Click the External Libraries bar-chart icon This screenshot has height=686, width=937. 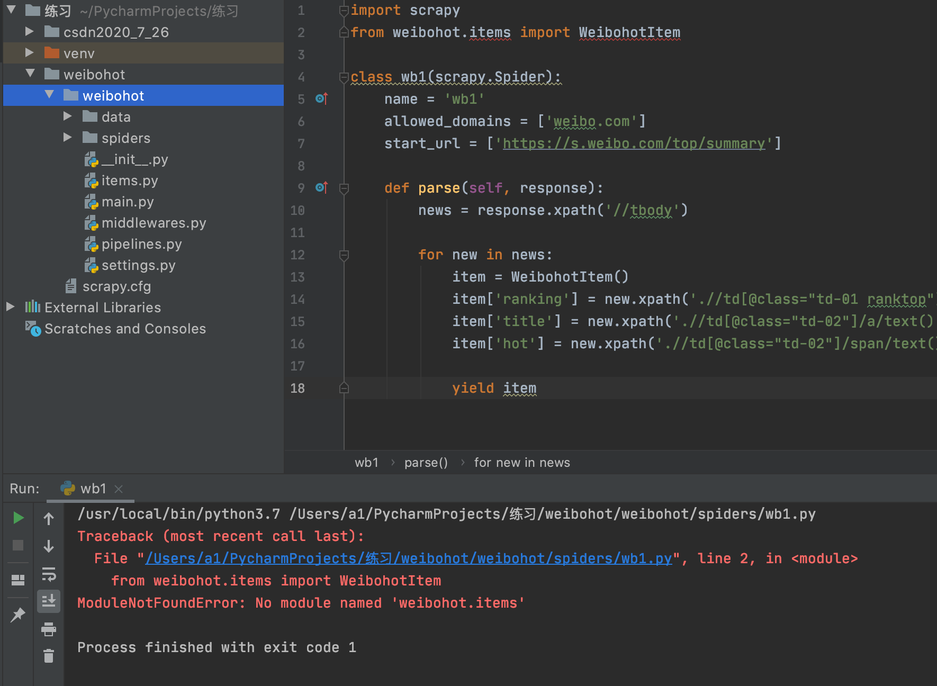click(x=33, y=306)
